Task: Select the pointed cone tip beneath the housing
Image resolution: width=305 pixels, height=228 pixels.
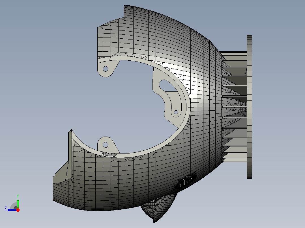Action: (x=158, y=208)
